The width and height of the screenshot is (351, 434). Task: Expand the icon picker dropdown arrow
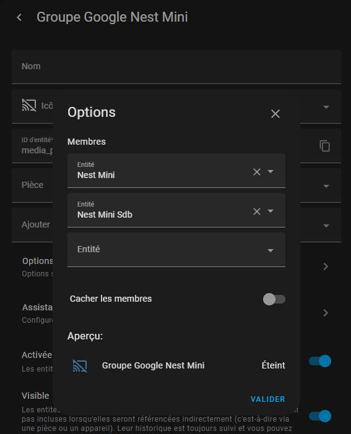(x=326, y=107)
